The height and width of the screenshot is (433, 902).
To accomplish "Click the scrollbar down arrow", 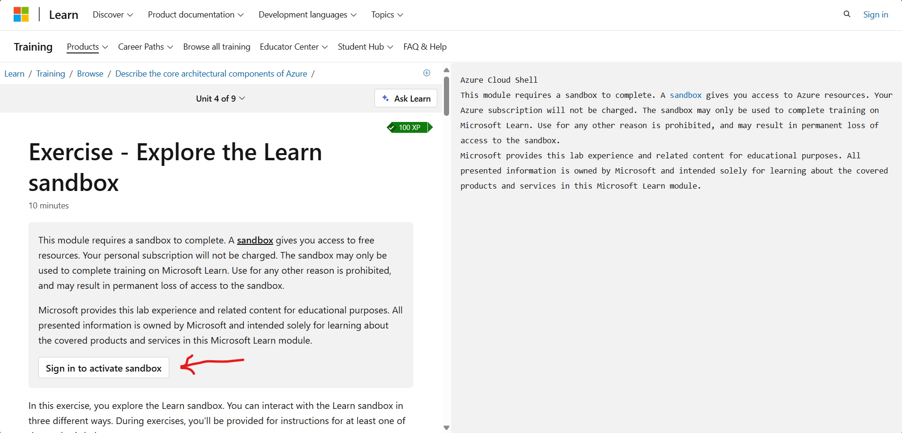I will [x=446, y=427].
